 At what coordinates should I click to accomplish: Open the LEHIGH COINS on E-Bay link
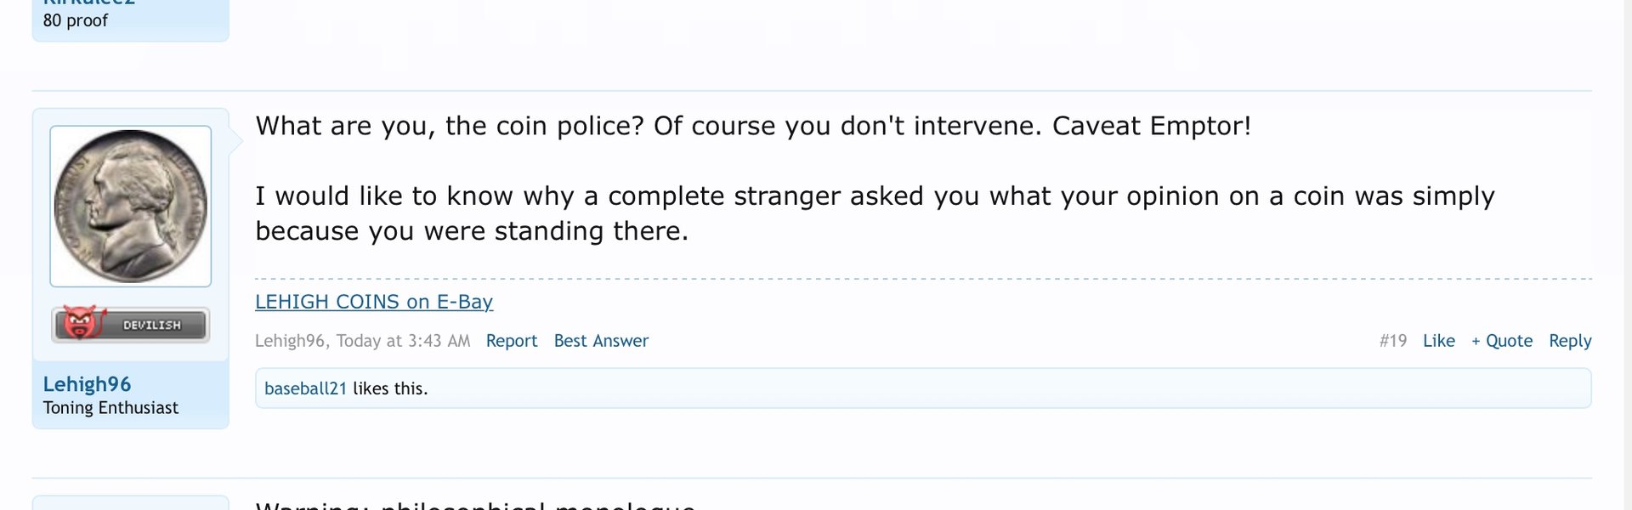tap(374, 302)
